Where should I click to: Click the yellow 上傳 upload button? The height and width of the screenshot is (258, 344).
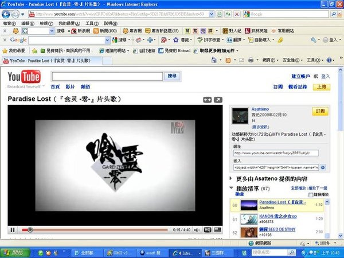pyautogui.click(x=322, y=87)
